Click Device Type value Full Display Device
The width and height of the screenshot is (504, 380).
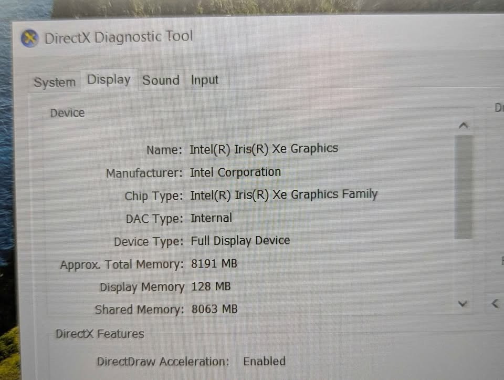(240, 241)
